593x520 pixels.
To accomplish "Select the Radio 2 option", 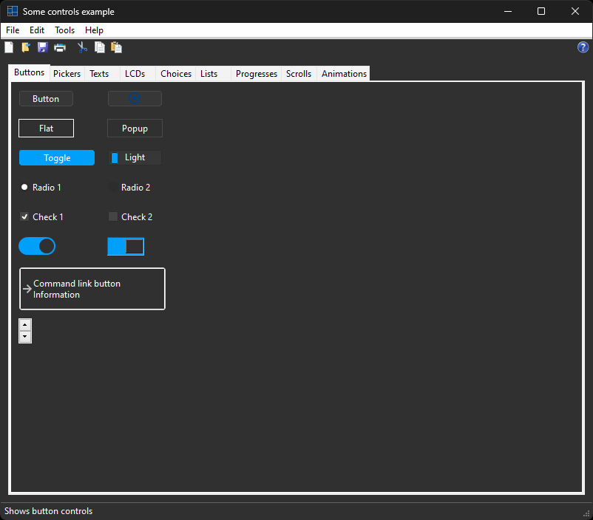I will point(113,188).
